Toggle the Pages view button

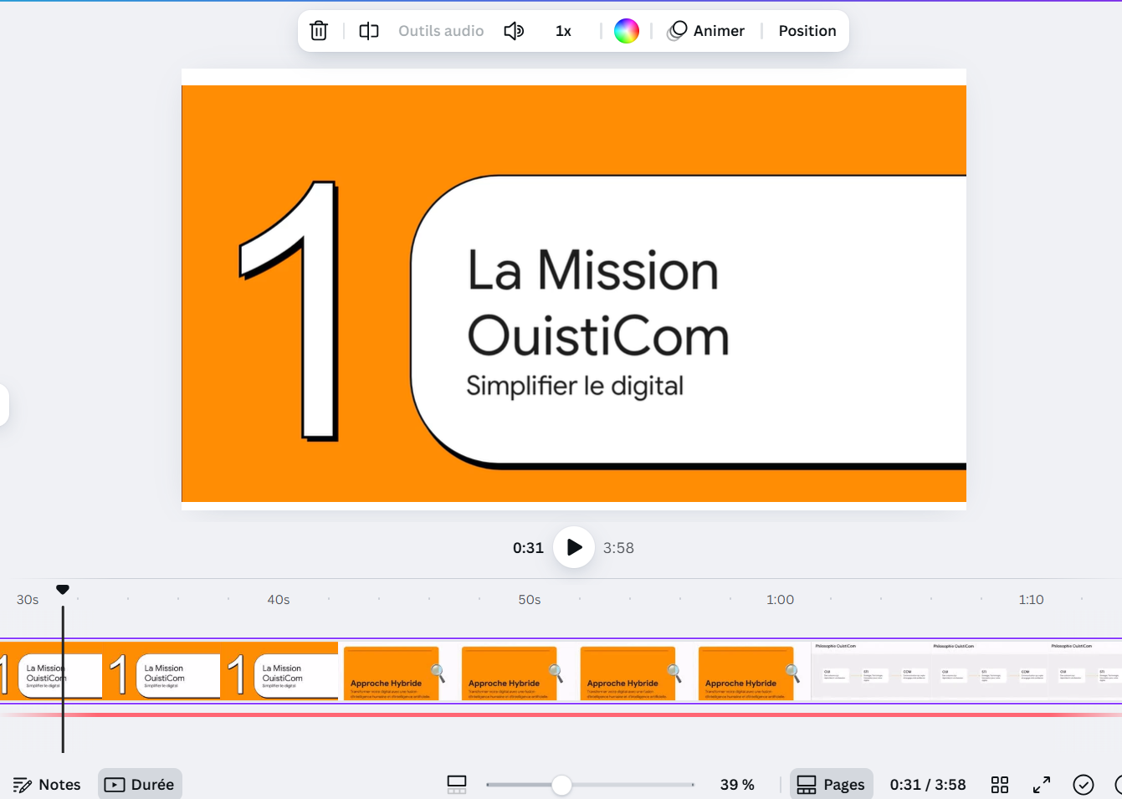pos(831,784)
